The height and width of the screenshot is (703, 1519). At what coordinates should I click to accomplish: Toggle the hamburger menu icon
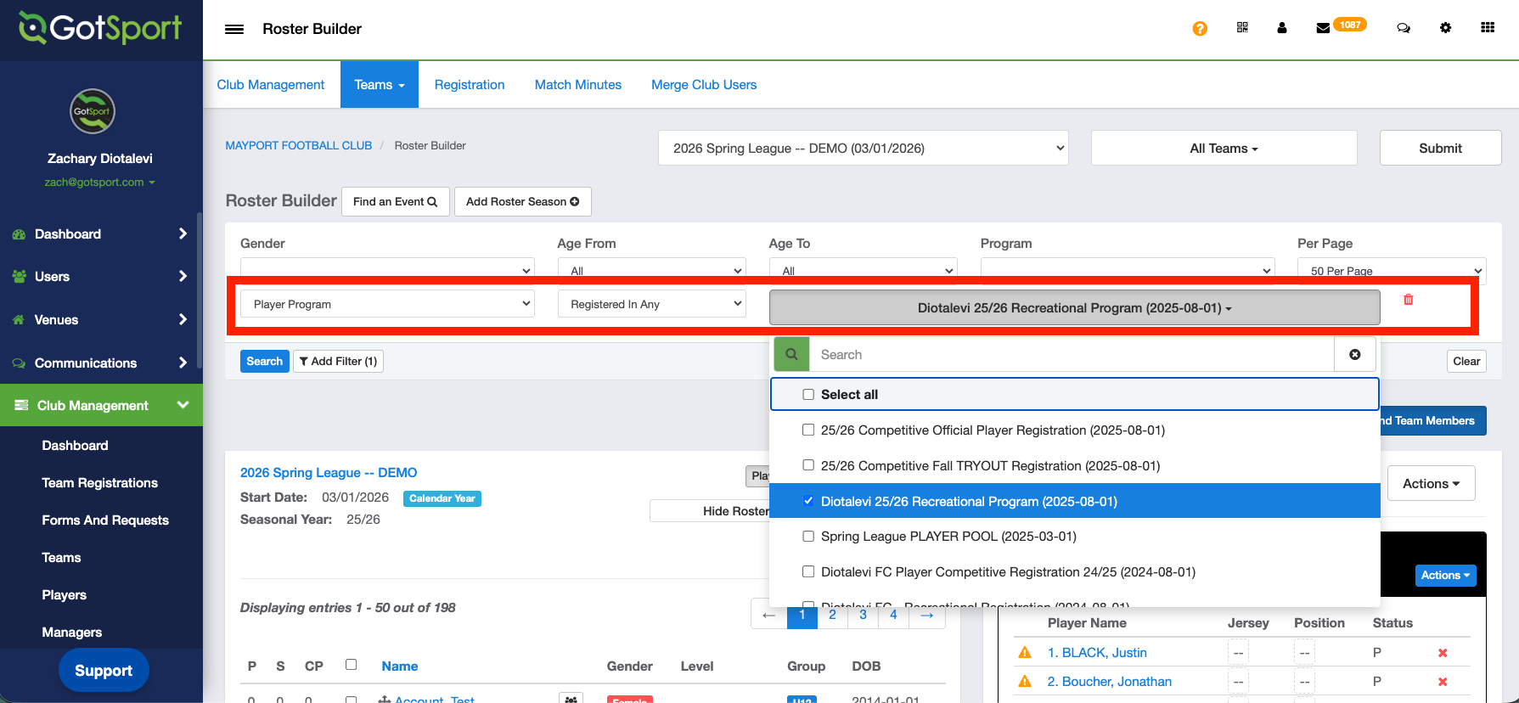pyautogui.click(x=234, y=29)
